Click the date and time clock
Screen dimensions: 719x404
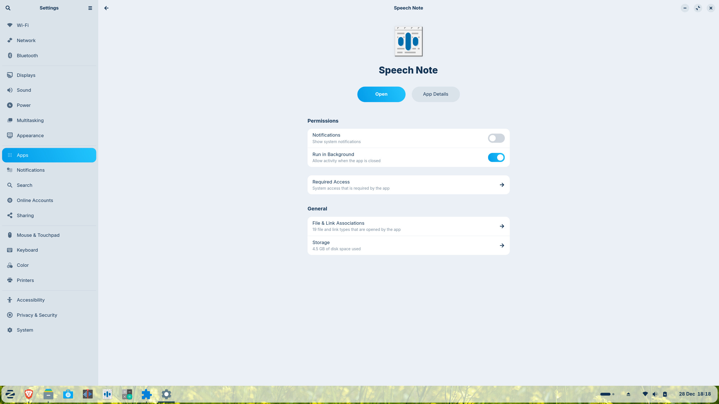pos(695,394)
